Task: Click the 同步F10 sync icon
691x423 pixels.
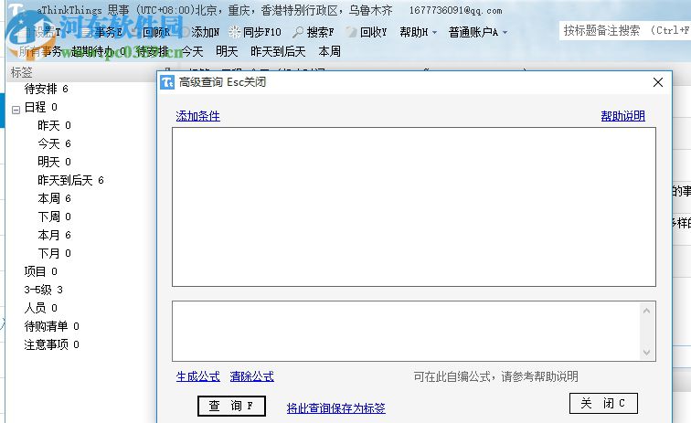Action: coord(234,32)
